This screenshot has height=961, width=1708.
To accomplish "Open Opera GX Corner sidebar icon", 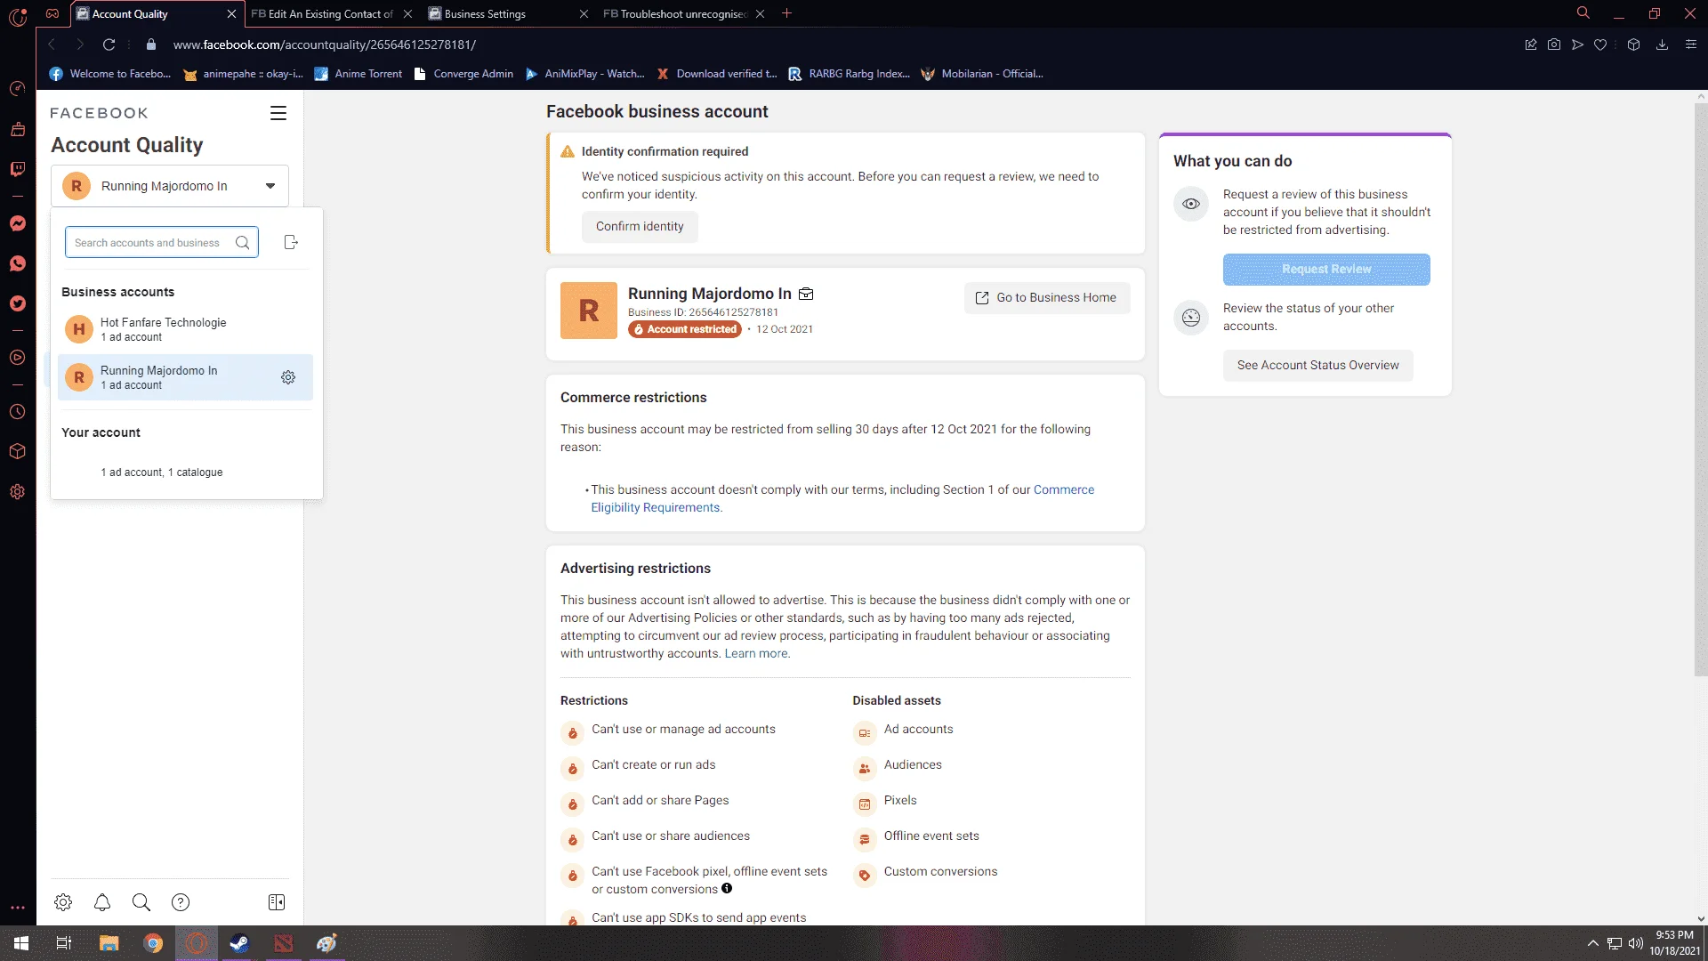I will pos(17,88).
